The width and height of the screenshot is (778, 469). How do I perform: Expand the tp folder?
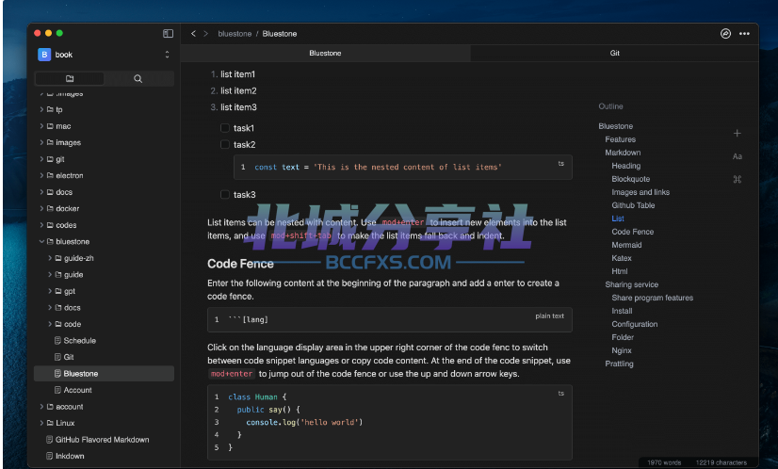pyautogui.click(x=41, y=109)
